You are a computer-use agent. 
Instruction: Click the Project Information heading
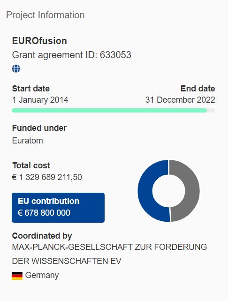click(46, 15)
